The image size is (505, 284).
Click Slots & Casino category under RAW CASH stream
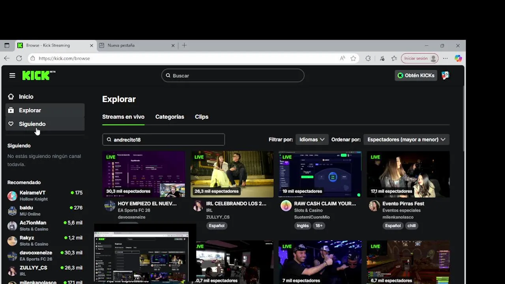pyautogui.click(x=308, y=211)
